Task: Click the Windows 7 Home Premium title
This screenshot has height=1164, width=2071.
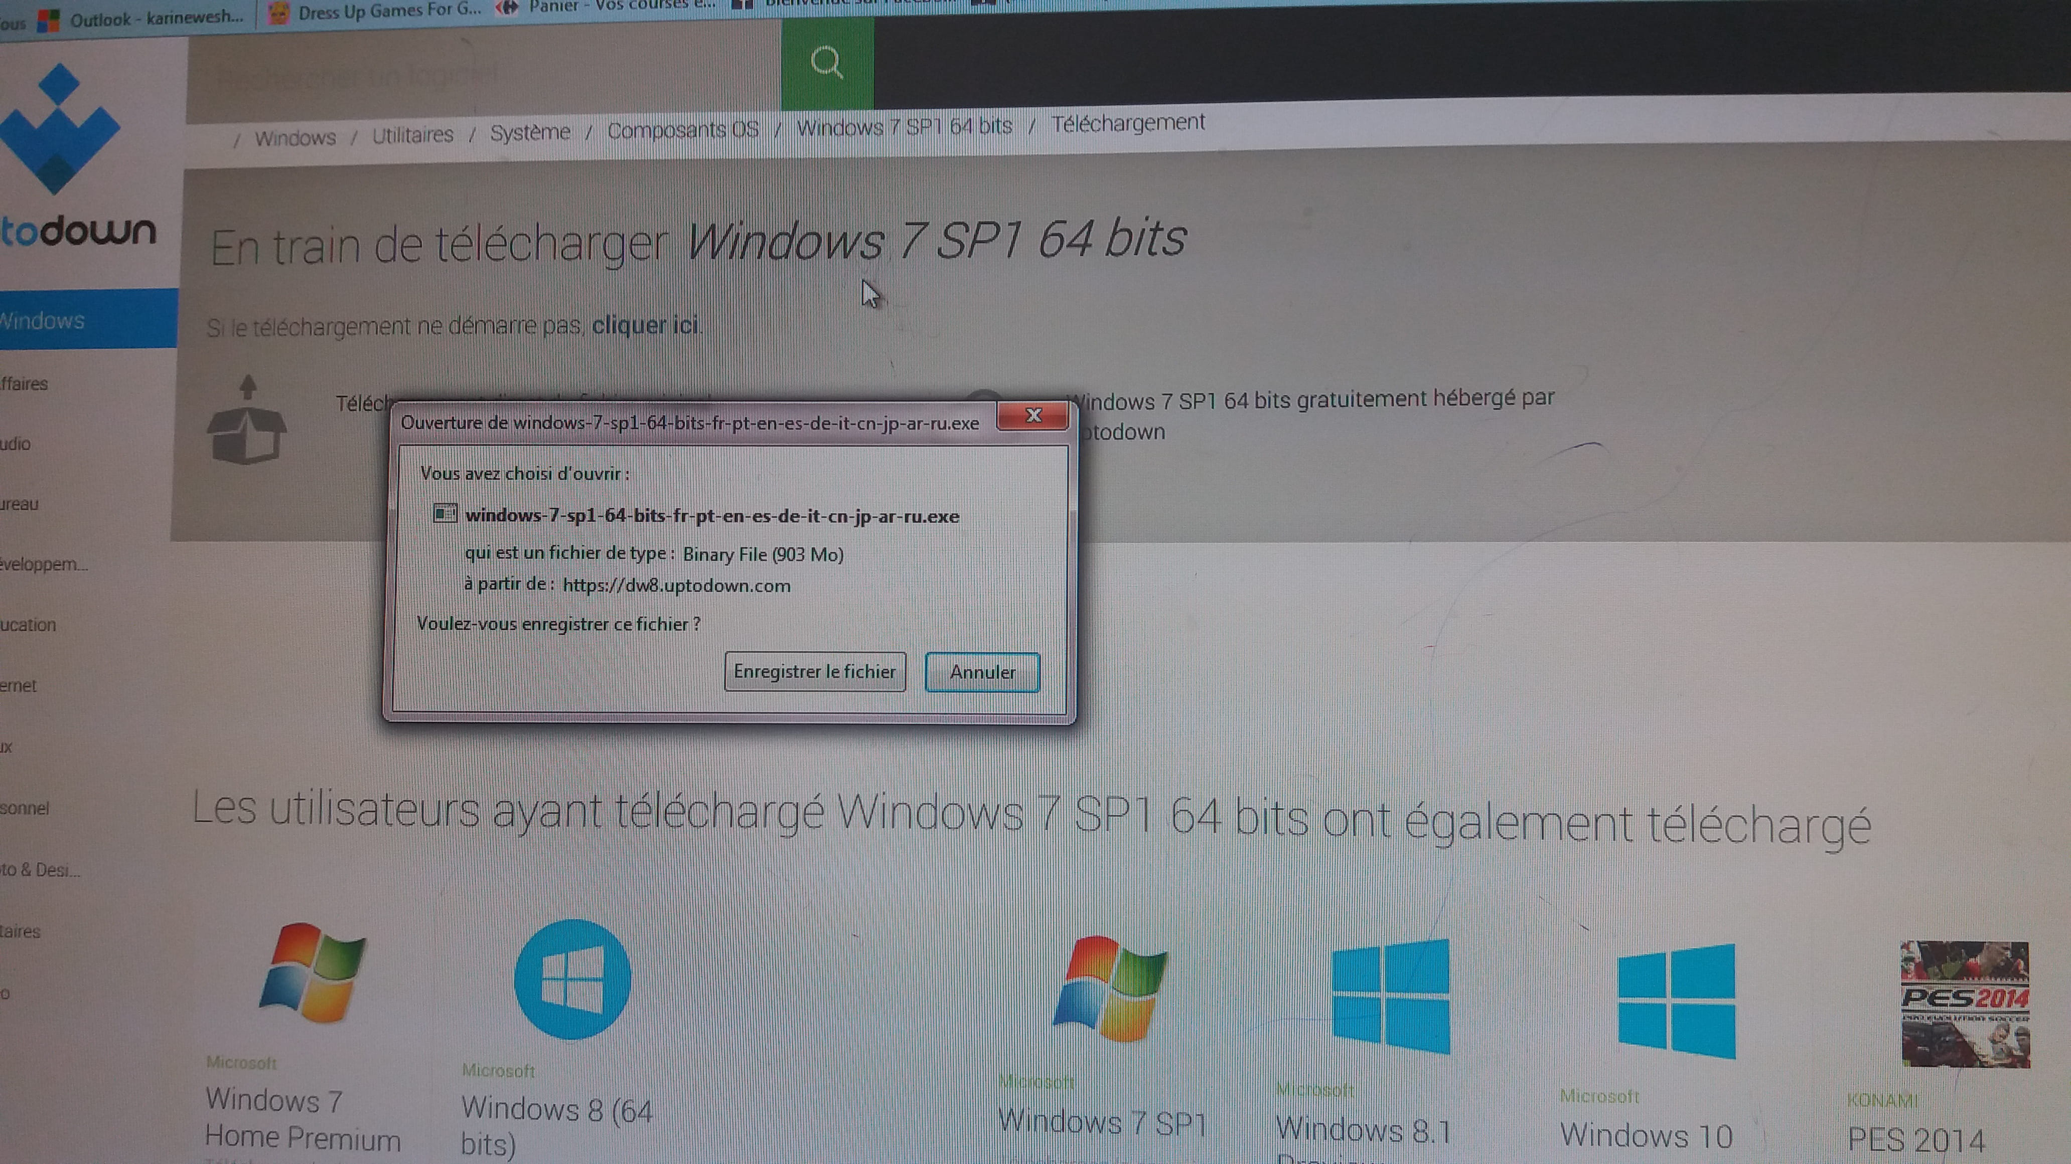Action: pyautogui.click(x=303, y=1119)
